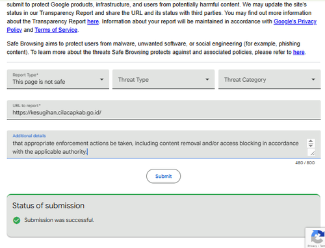Click the '480 / 800' character counter
This screenshot has height=248, width=325.
[x=305, y=163]
